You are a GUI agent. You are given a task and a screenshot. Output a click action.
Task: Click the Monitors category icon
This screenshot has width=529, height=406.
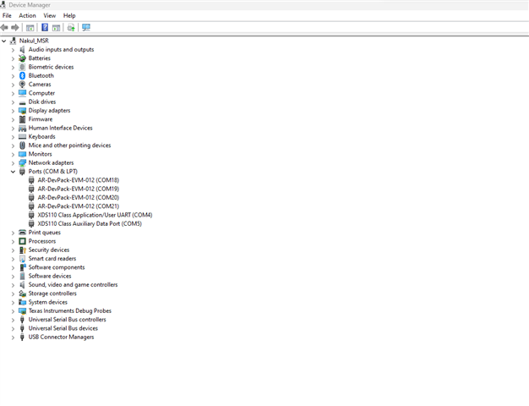coord(22,154)
